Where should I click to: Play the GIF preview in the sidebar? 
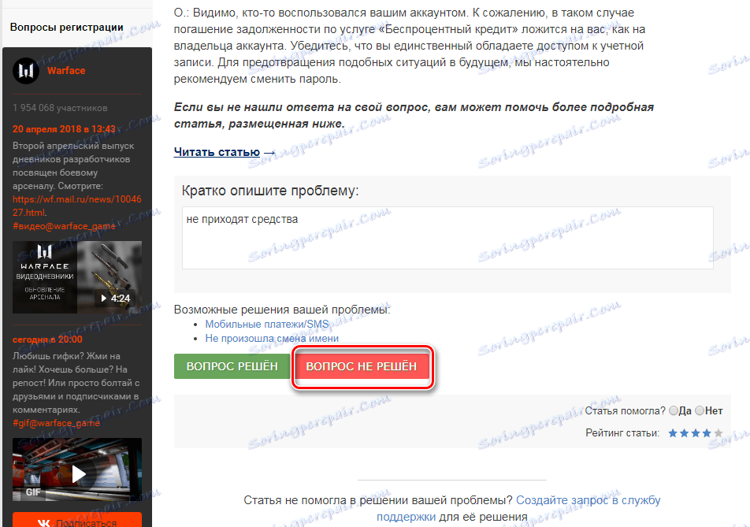(77, 469)
